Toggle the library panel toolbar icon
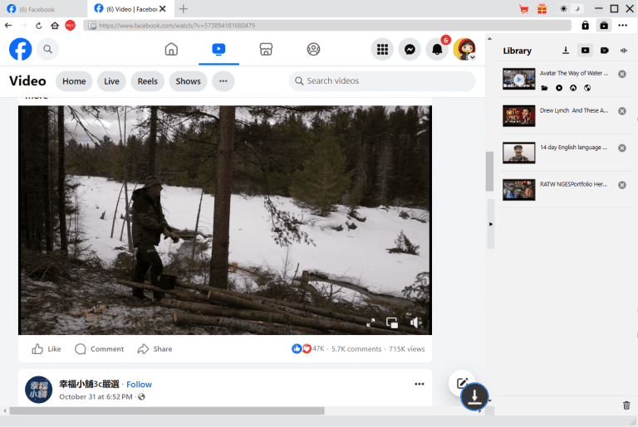 pos(604,25)
